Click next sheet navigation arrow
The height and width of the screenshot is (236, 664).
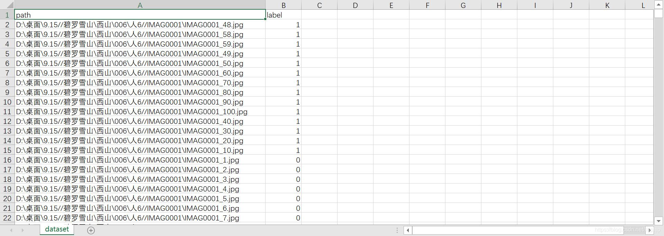(x=23, y=230)
